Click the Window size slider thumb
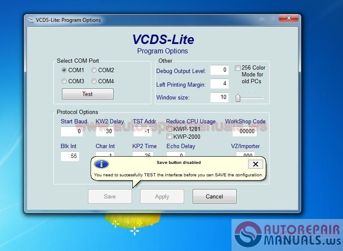The width and height of the screenshot is (343, 251). click(238, 98)
